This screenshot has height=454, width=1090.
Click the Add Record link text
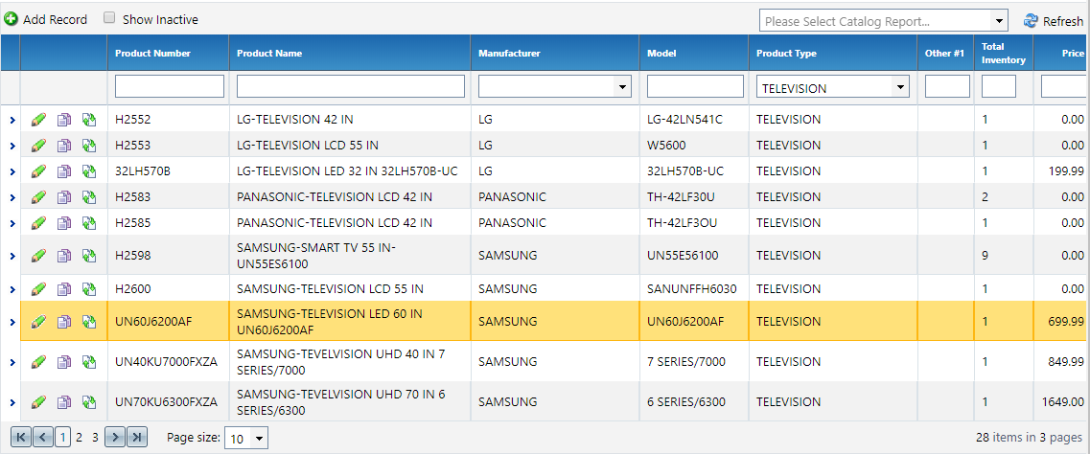[55, 19]
